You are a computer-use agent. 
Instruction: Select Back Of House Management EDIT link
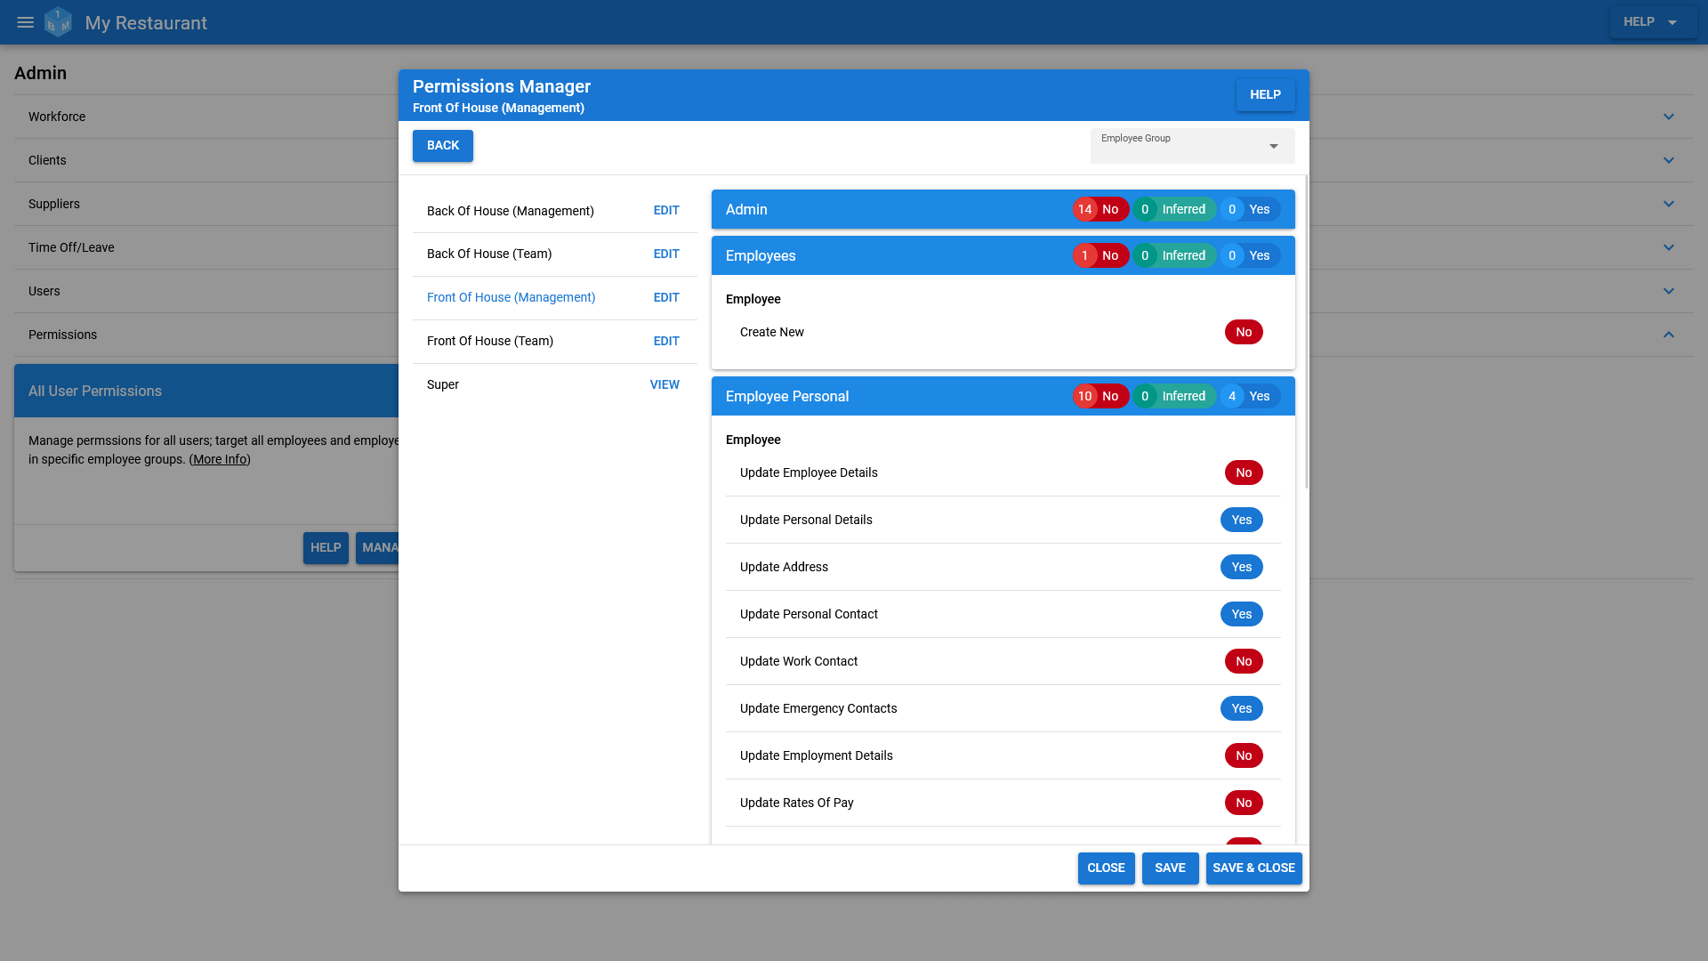click(x=665, y=210)
